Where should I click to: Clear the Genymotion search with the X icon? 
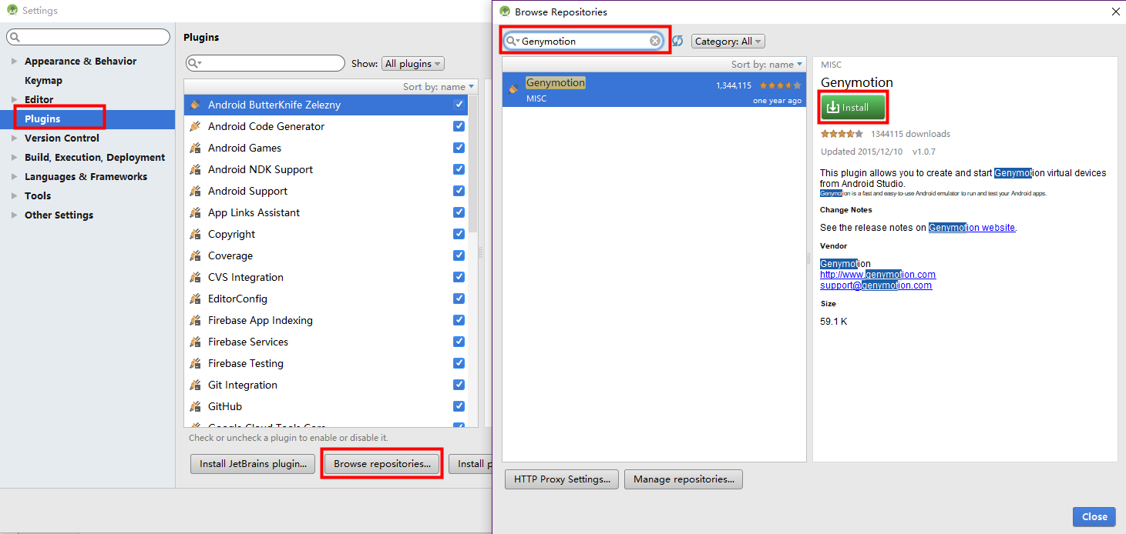[655, 41]
